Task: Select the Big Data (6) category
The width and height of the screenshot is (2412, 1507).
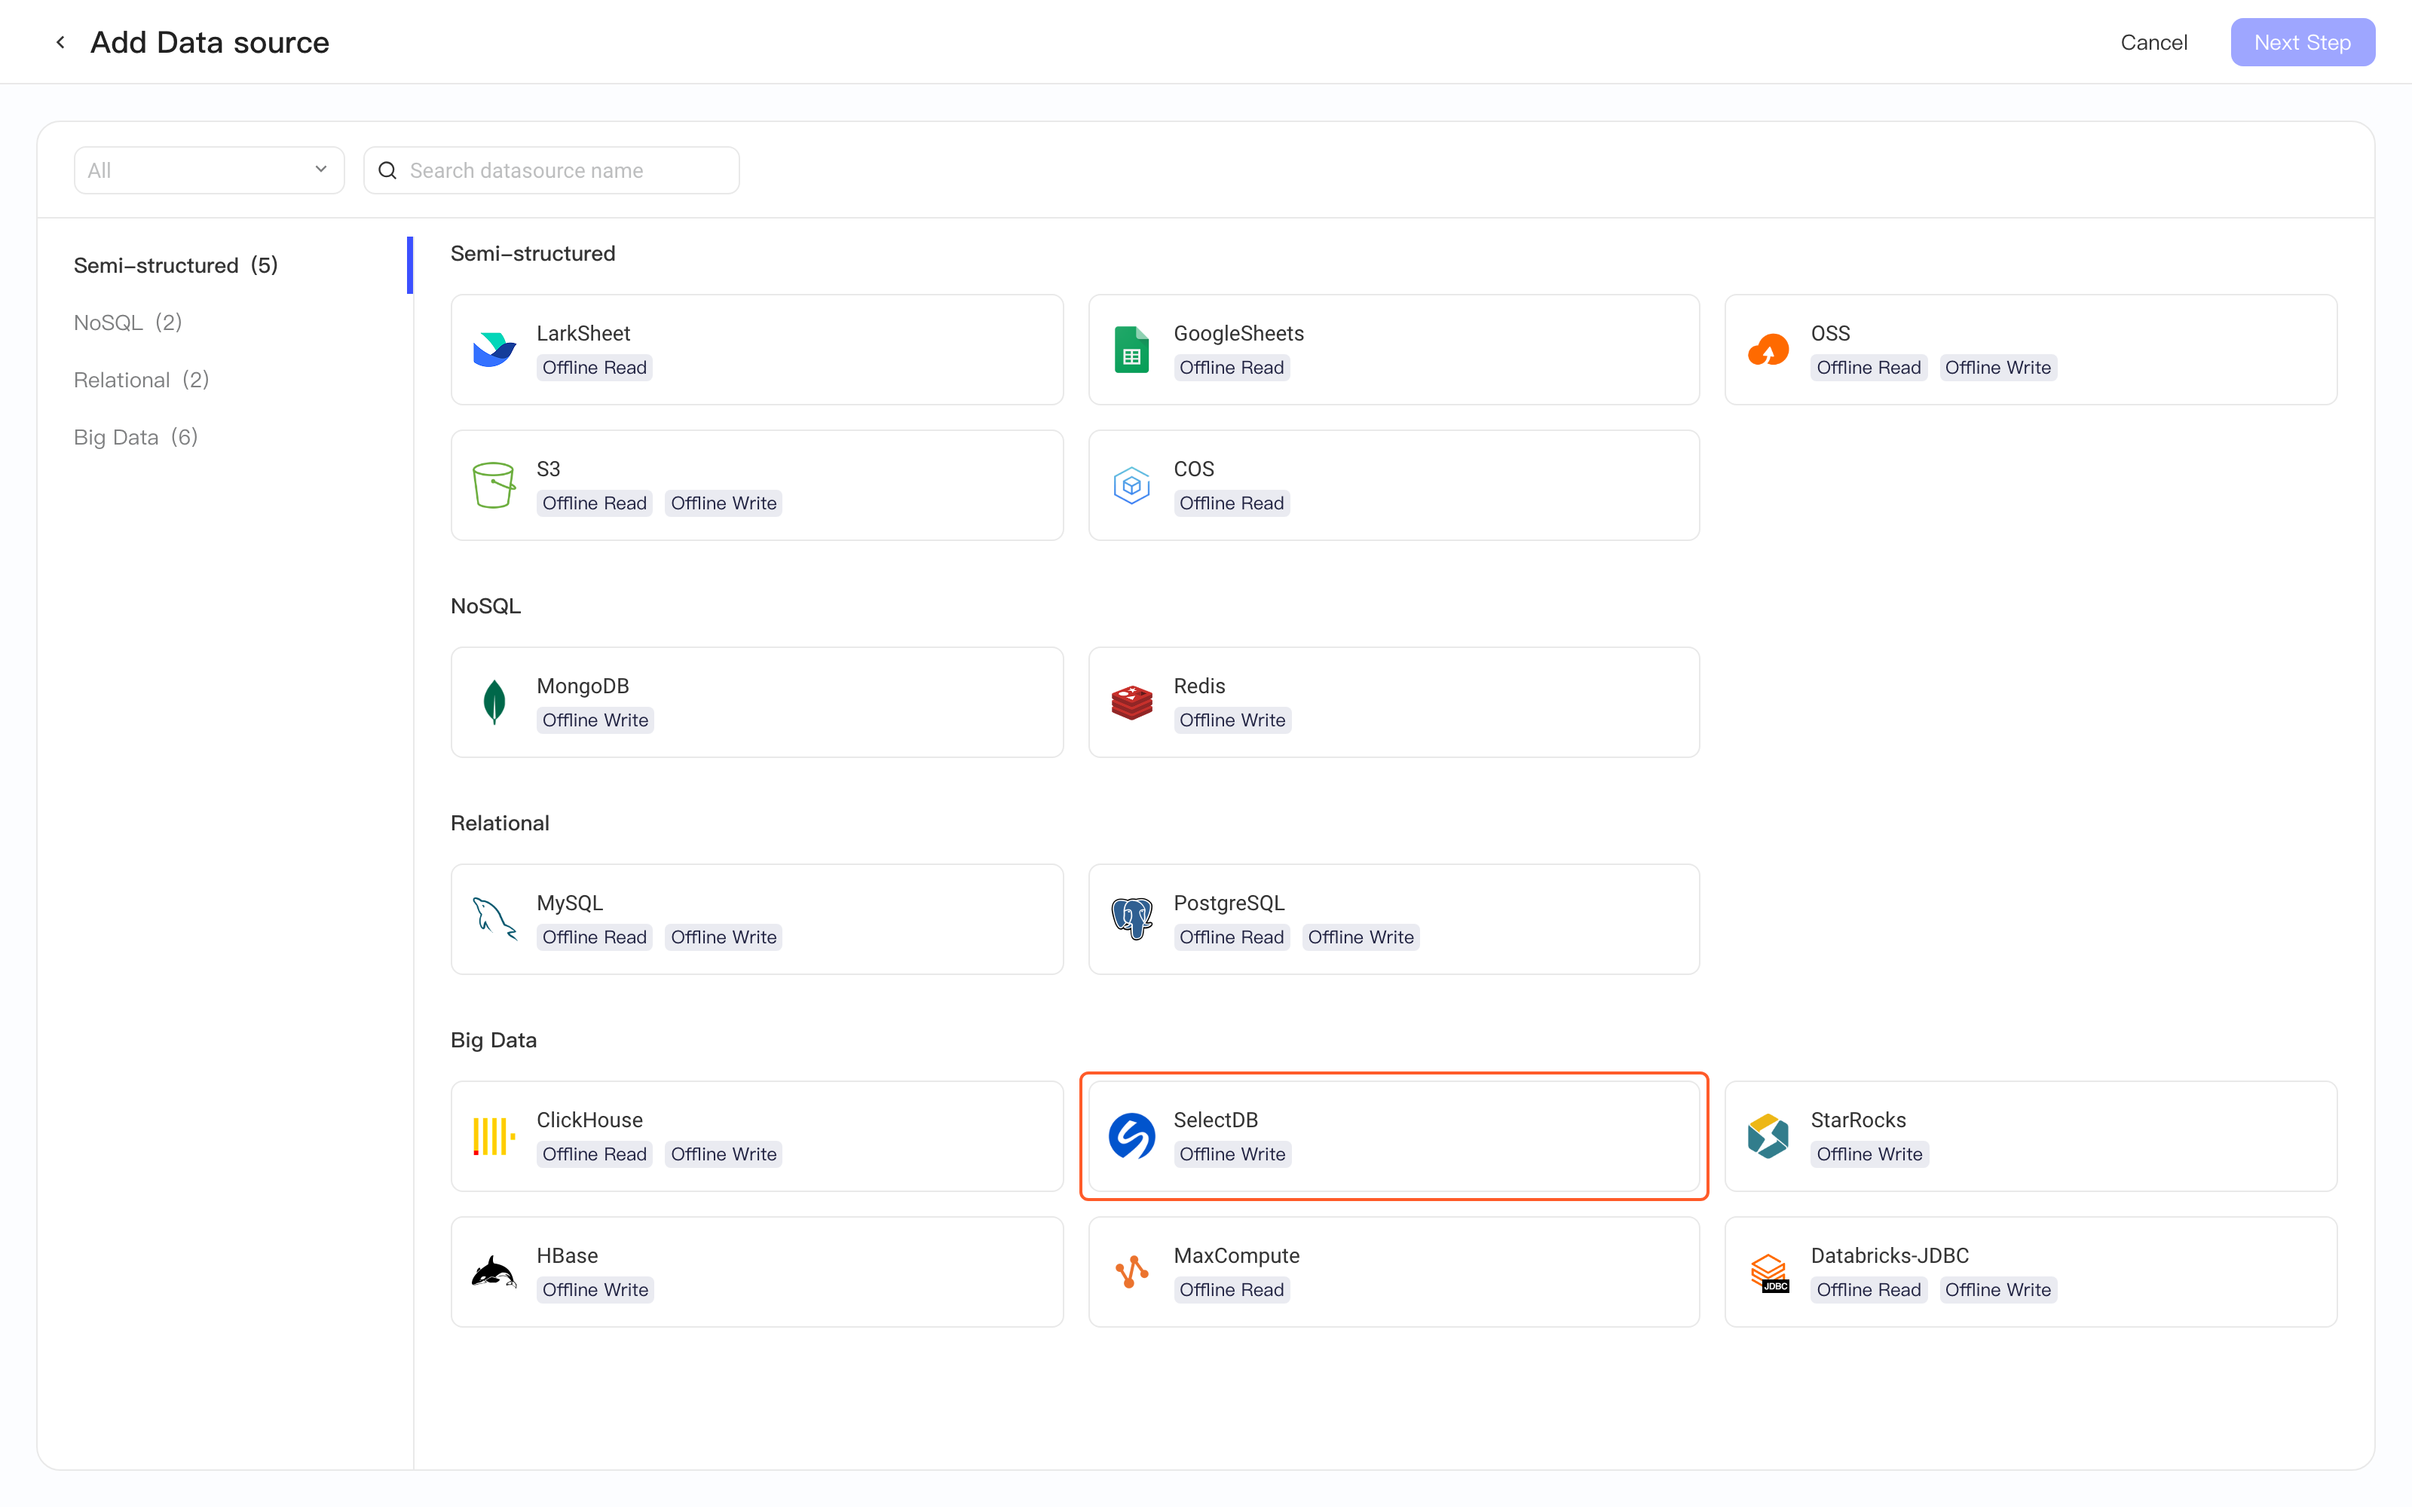Action: click(x=136, y=436)
